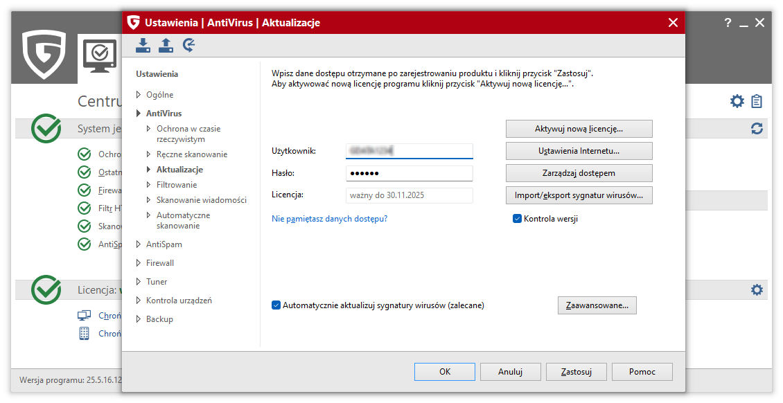
Task: Click the large green system status checkmark
Action: click(x=46, y=129)
